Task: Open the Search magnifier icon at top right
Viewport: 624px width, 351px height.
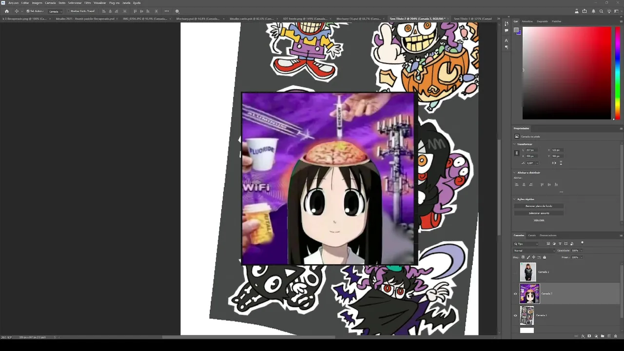Action: tap(601, 11)
